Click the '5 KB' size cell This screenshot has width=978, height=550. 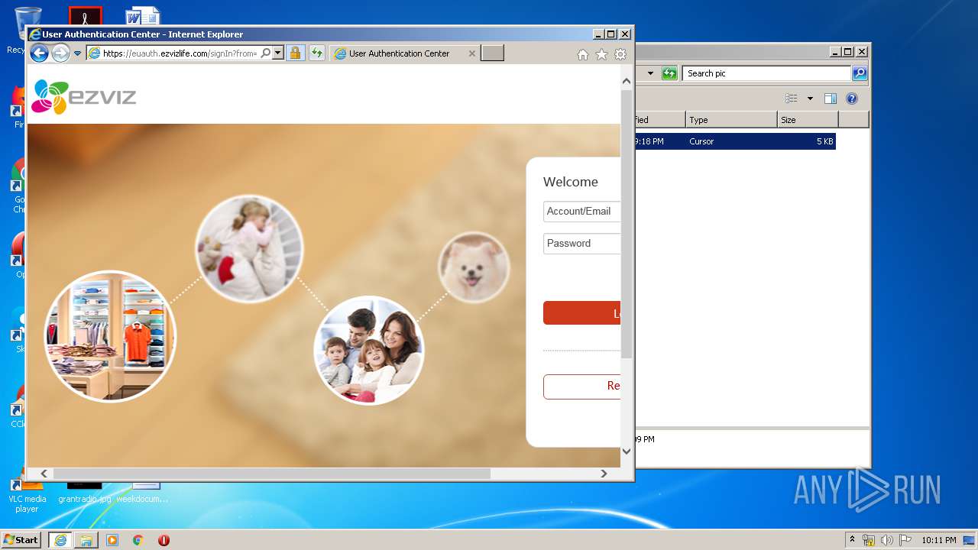(824, 141)
